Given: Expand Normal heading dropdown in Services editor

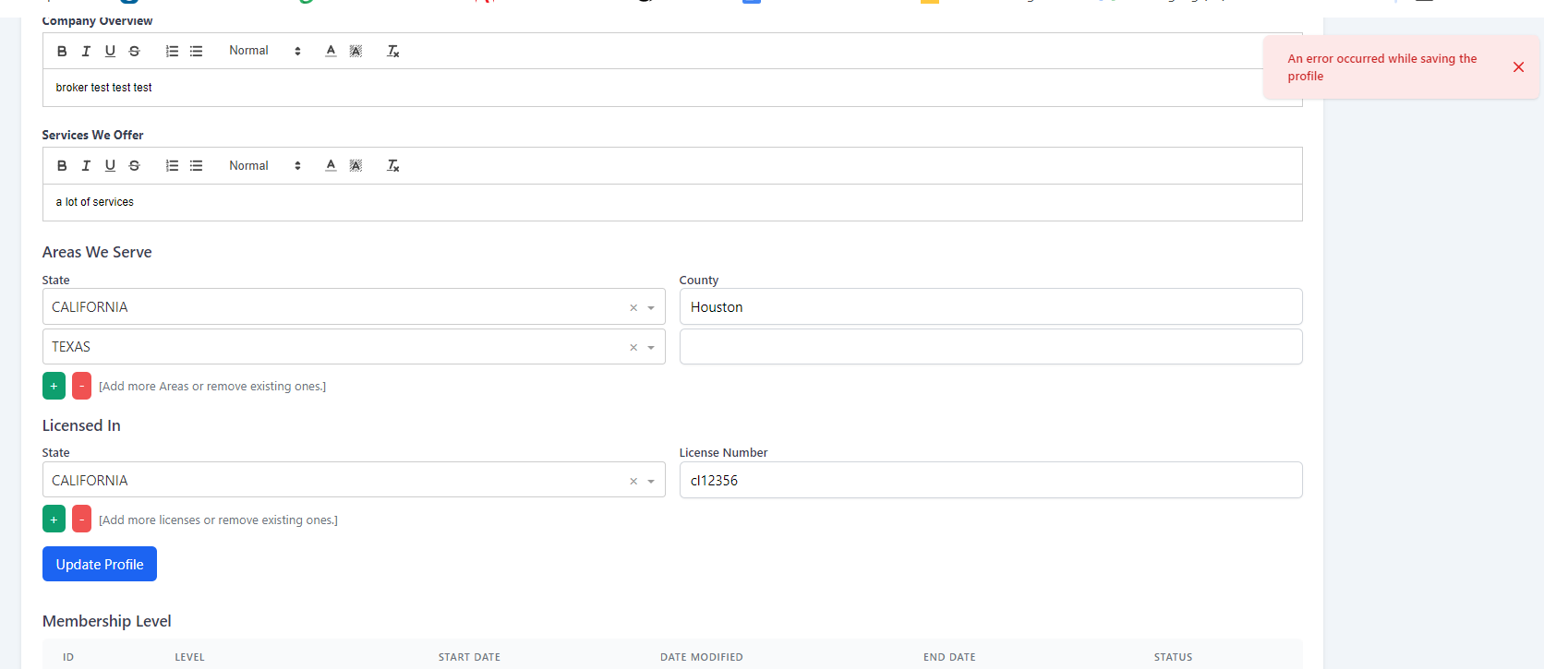Looking at the screenshot, I should [265, 166].
